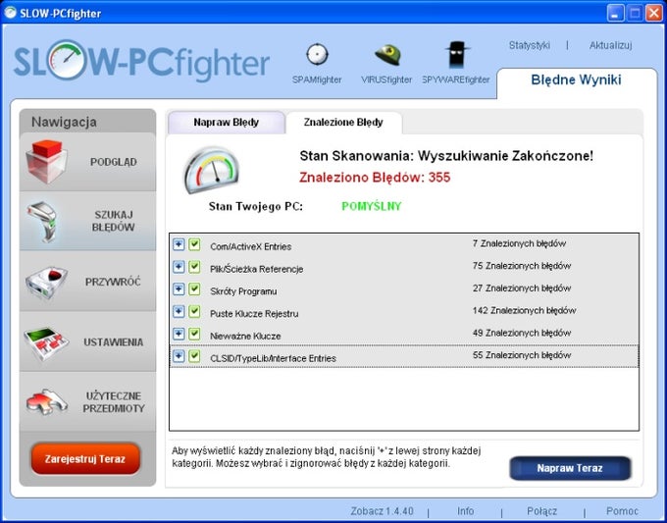Click the POMYŚLNY status text
This screenshot has width=667, height=523.
[x=372, y=206]
